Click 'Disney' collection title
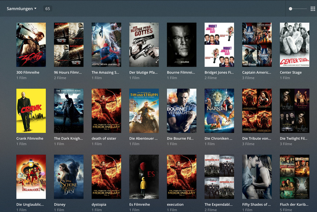The image size is (317, 212). point(60,205)
